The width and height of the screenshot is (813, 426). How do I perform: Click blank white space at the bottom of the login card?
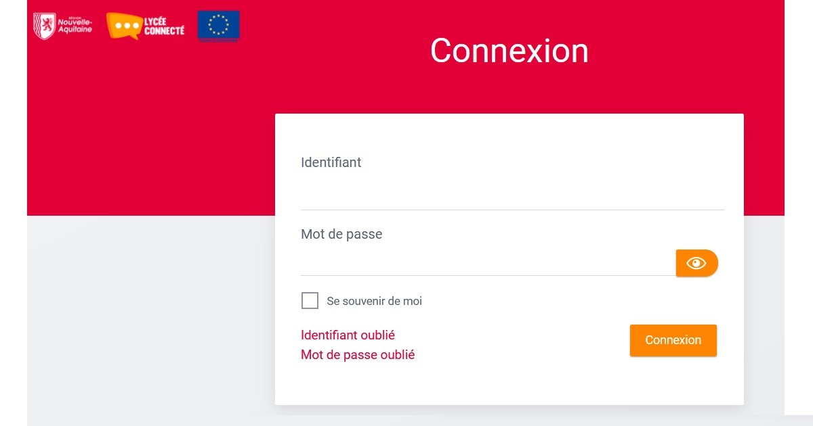509,385
